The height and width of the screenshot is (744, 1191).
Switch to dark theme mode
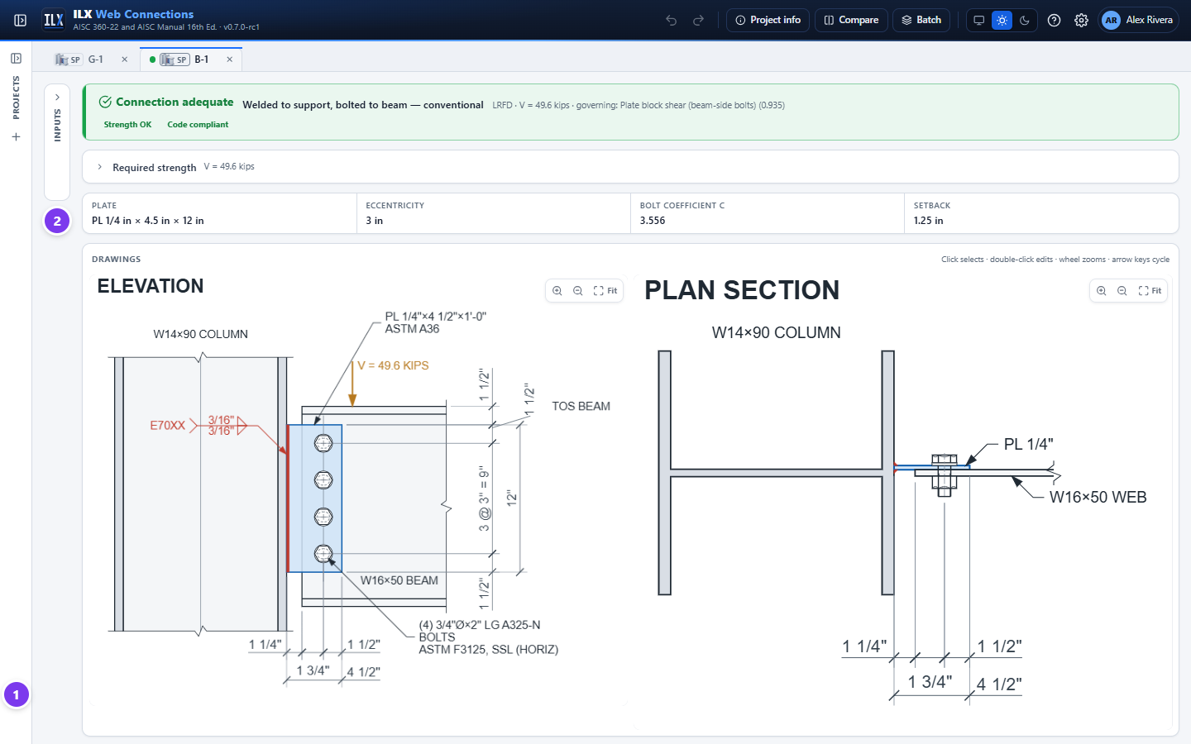click(1025, 20)
